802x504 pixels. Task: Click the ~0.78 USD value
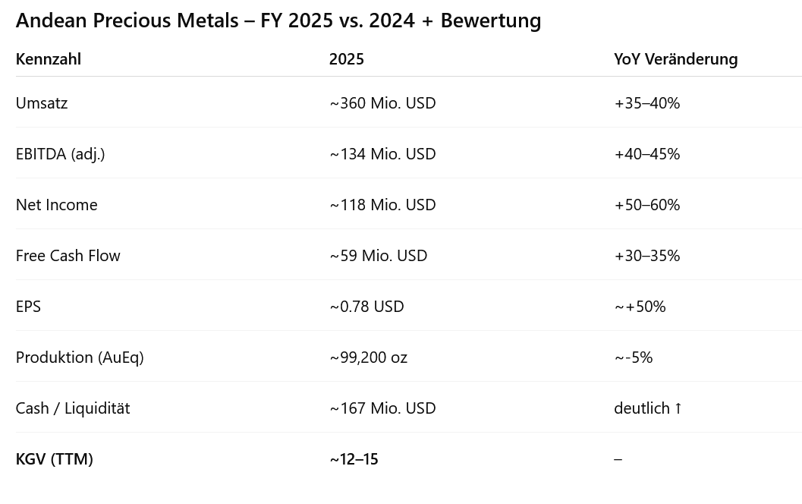tap(366, 307)
